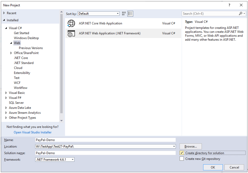
Task: Expand the Visual F# node
Action: pos(6,98)
